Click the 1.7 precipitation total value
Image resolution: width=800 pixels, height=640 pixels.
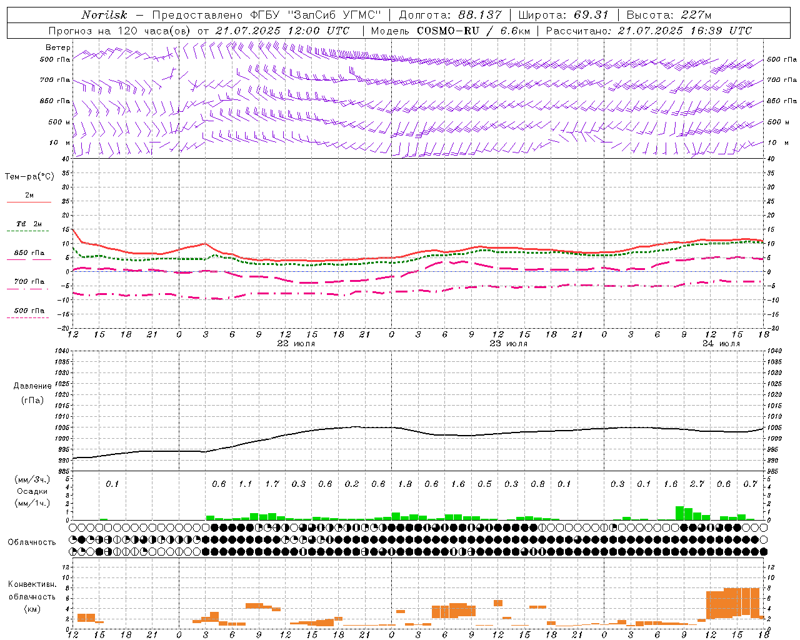point(272,484)
